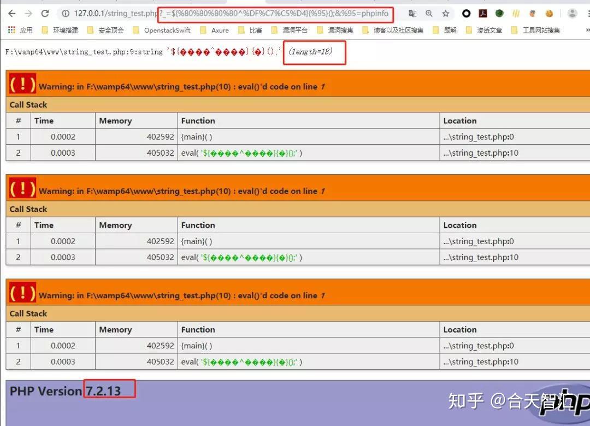Click the zoom magnifier icon in omnibox

(x=429, y=14)
